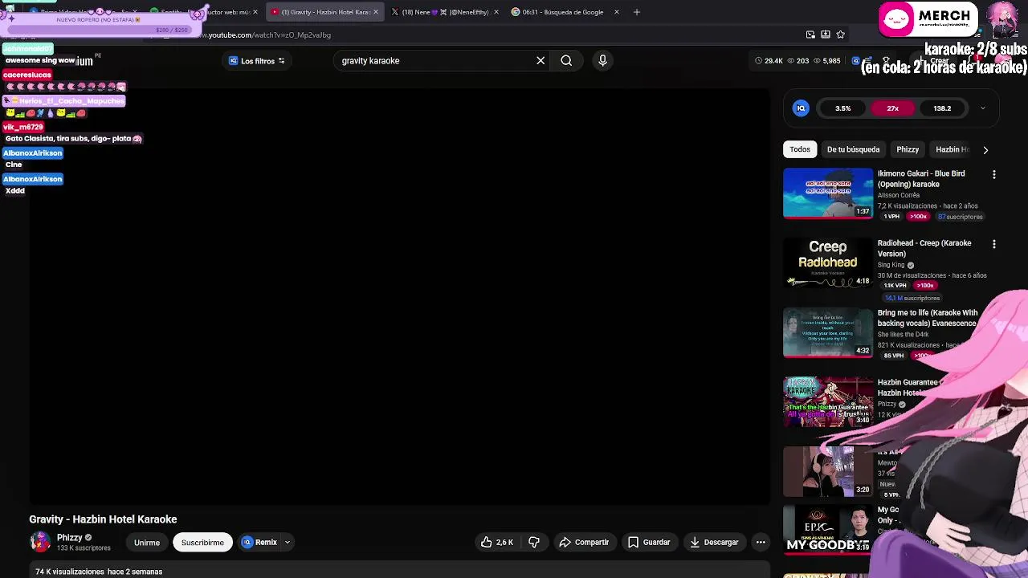Select the Phizzy filter chip
Viewport: 1028px width, 578px height.
(x=908, y=149)
